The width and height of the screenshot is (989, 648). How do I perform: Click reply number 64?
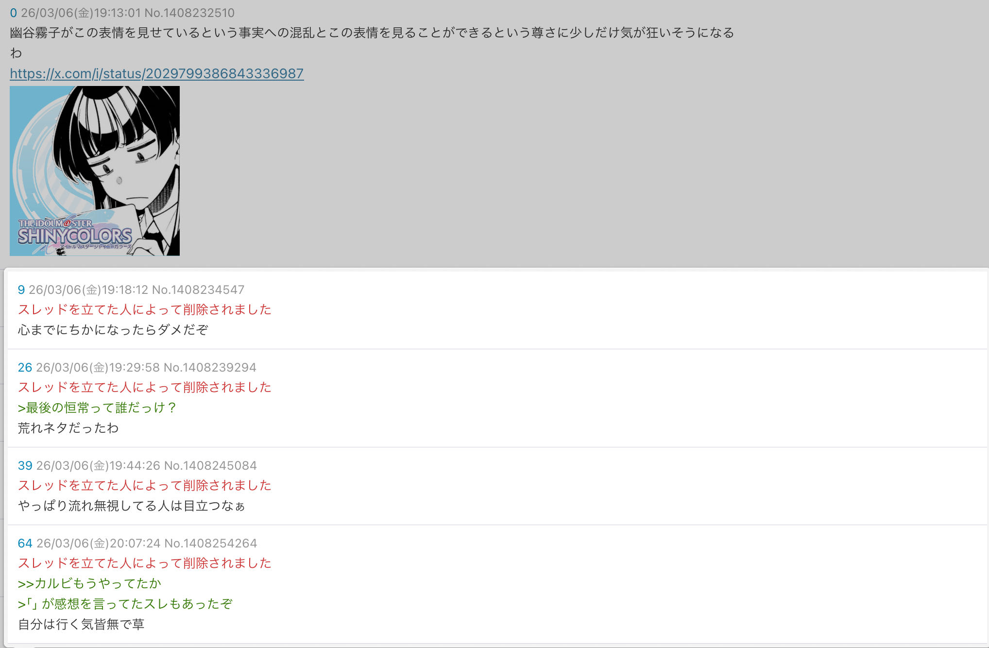25,543
